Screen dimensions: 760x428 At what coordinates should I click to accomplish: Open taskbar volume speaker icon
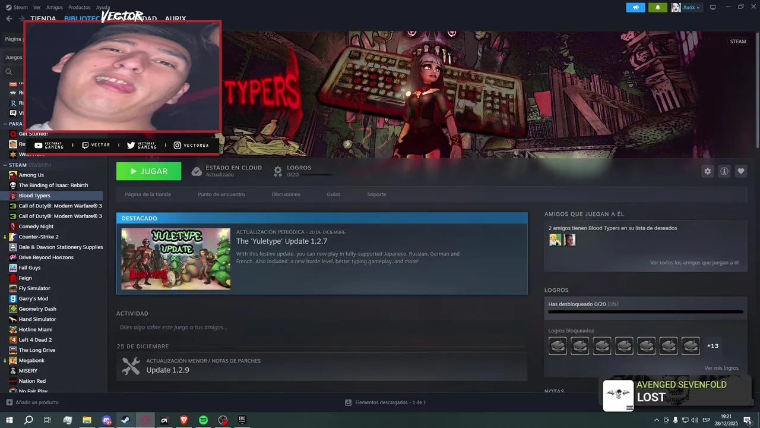click(x=695, y=420)
